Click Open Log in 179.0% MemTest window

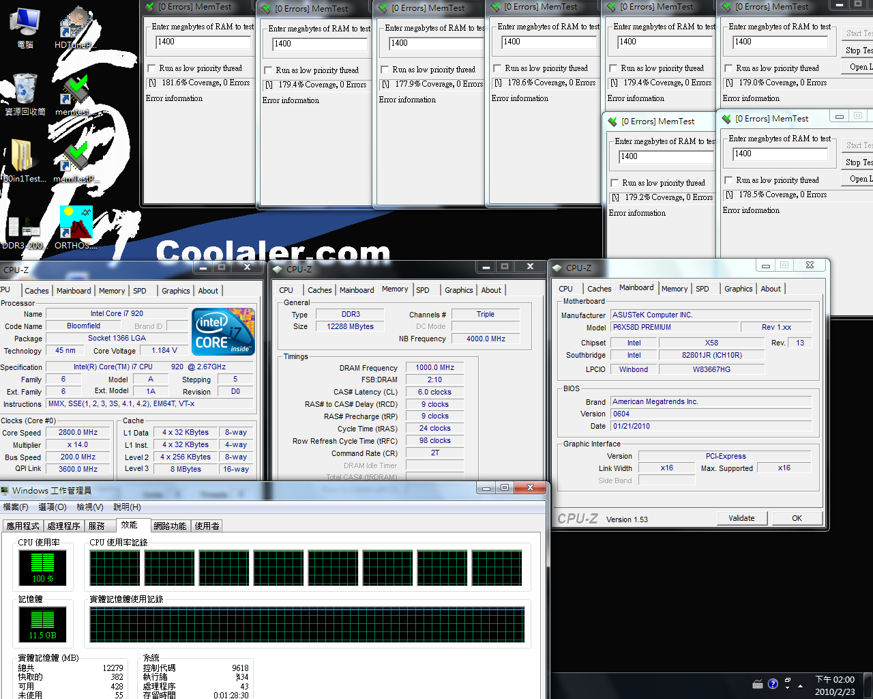(x=857, y=67)
